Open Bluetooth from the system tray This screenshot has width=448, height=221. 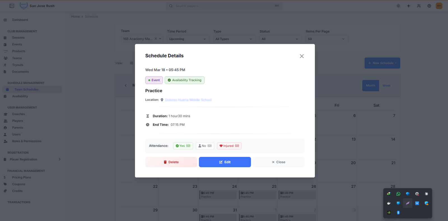(x=398, y=213)
